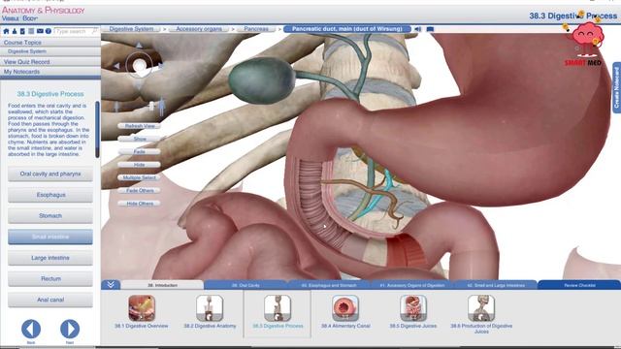Open 38.5 Digestive Juices thumbnail
The width and height of the screenshot is (621, 349).
click(x=413, y=308)
